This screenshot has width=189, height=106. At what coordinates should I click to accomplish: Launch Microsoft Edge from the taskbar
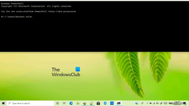(x=71, y=103)
